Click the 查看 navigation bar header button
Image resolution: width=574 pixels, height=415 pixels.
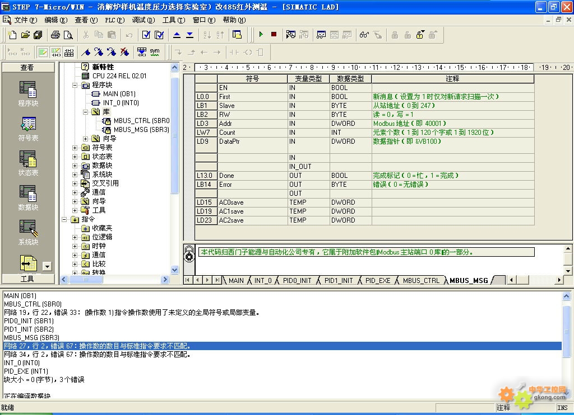point(28,67)
